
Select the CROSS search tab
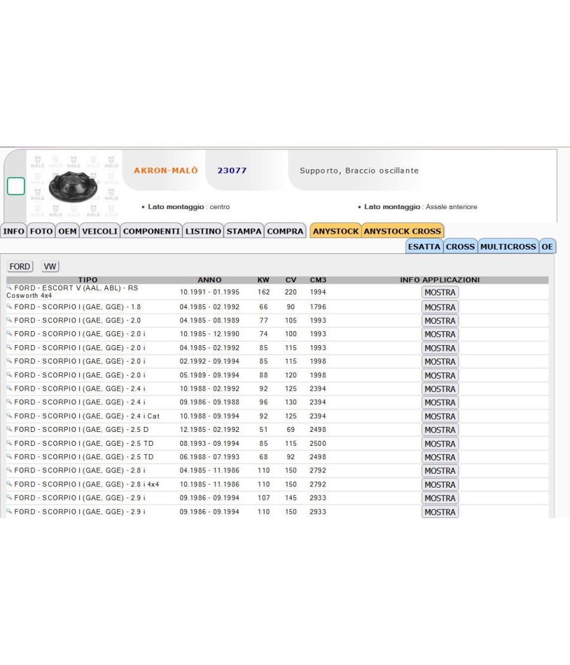pos(460,246)
